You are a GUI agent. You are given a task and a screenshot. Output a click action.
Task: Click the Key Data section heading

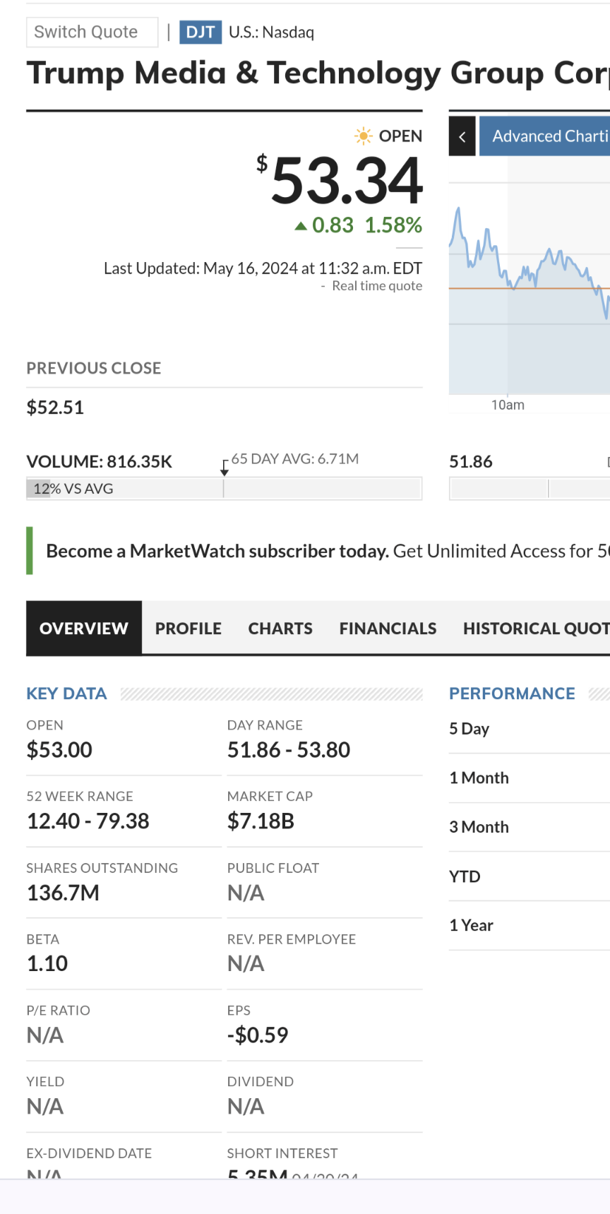(x=66, y=694)
